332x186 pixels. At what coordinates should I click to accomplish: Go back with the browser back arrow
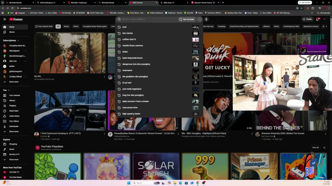pos(3,8)
